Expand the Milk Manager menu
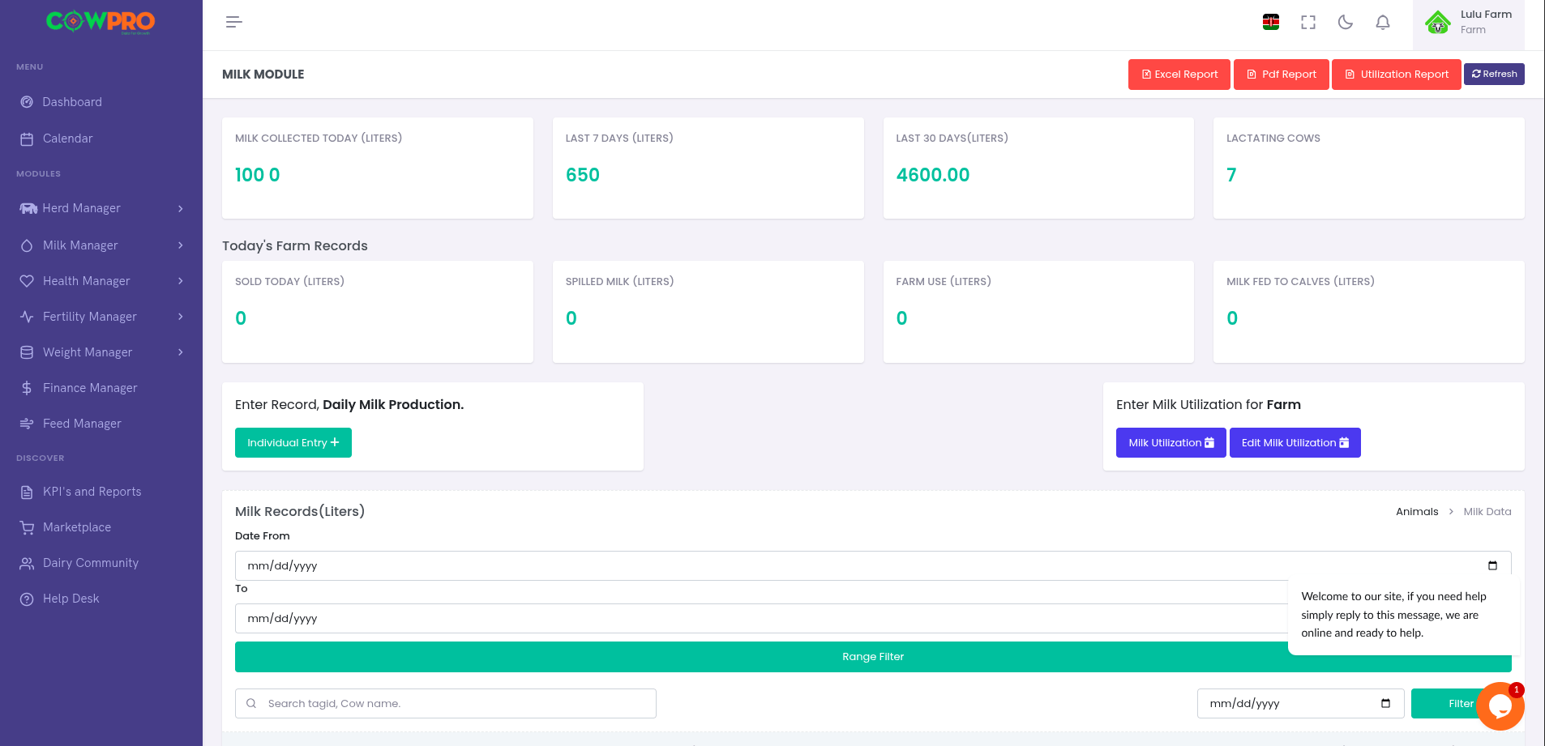1545x746 pixels. point(101,245)
